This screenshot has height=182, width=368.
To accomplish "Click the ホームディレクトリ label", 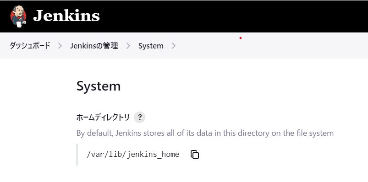I will tap(103, 118).
